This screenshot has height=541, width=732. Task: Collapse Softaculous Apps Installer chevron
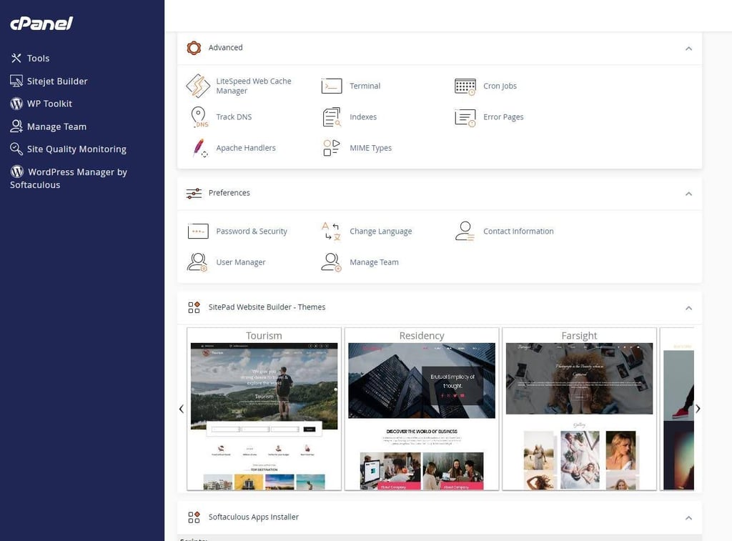pyautogui.click(x=688, y=518)
